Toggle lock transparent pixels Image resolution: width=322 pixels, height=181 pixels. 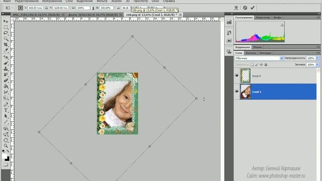252,65
